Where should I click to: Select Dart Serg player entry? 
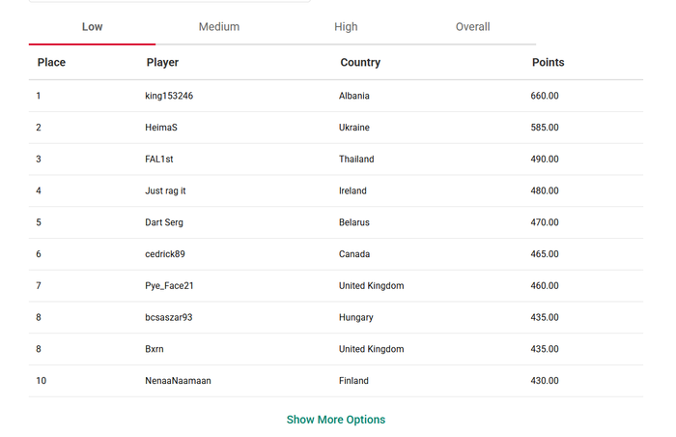click(x=164, y=222)
